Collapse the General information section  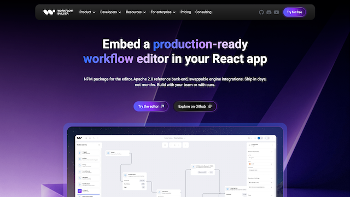pos(272,152)
